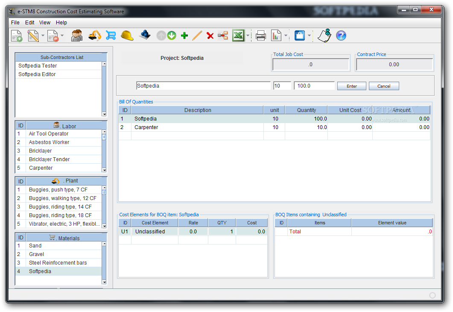Click the Contract Price value field
Screen dimensions: 453x312
[394, 65]
